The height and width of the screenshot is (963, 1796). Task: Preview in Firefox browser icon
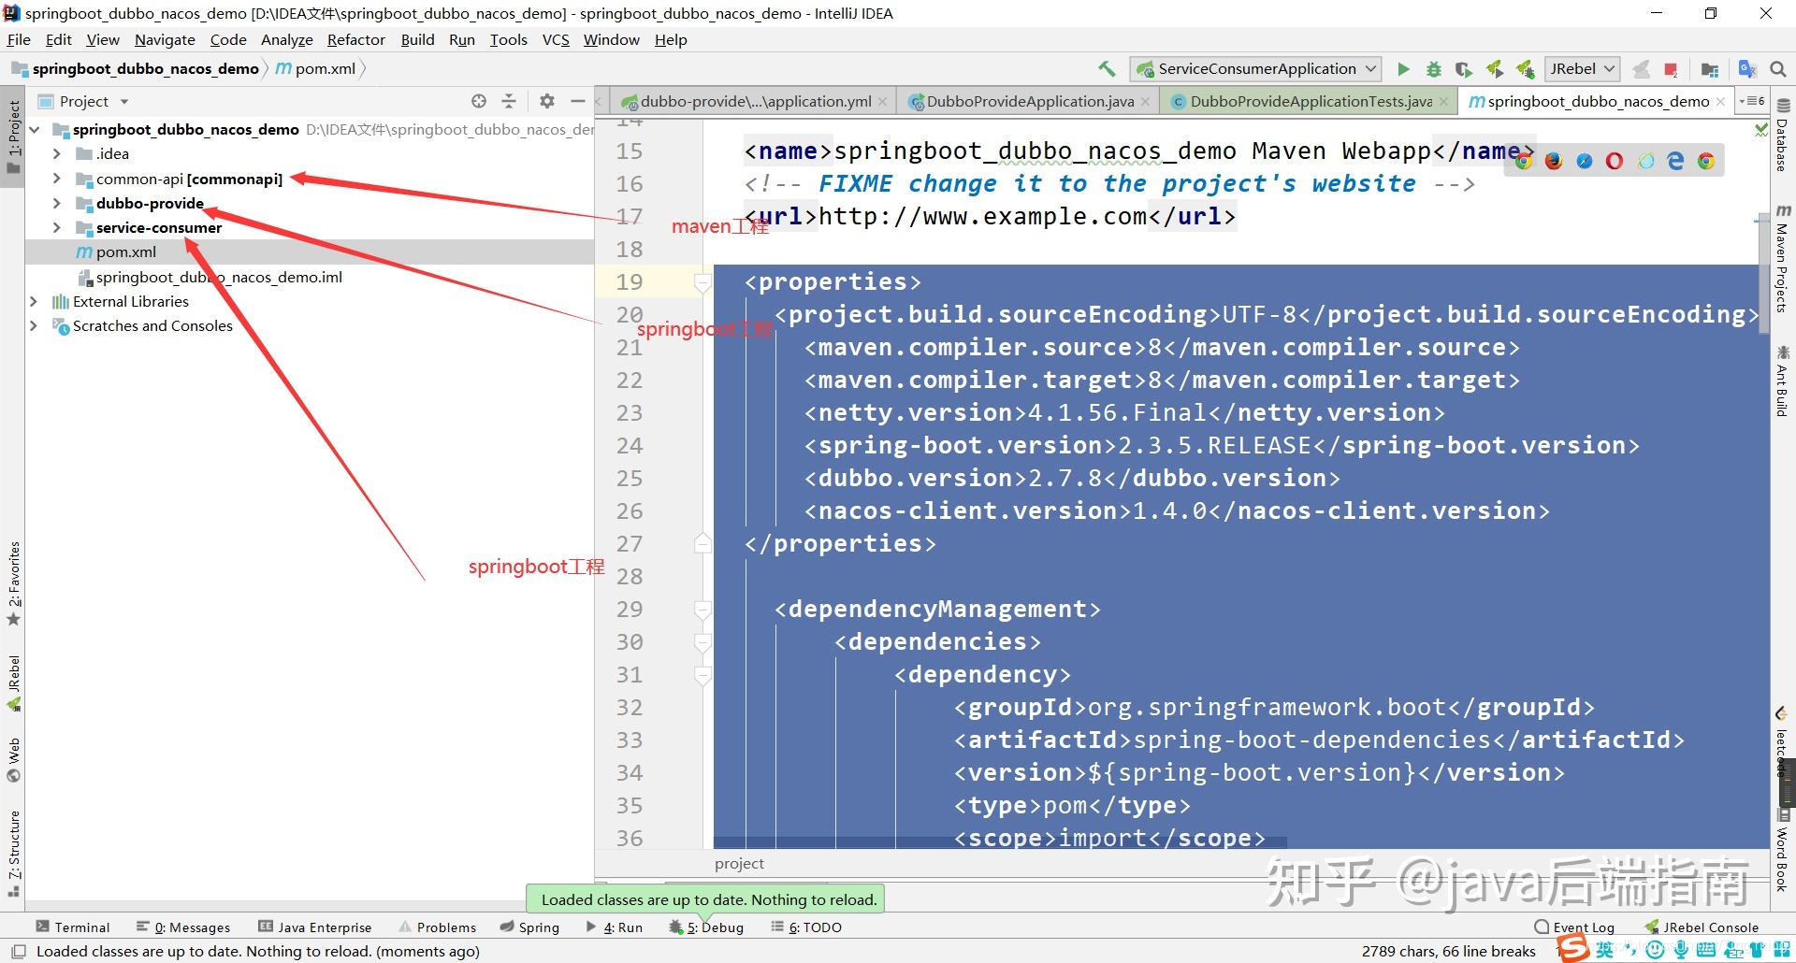(1554, 161)
